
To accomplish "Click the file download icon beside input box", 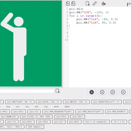I will pos(57,91).
